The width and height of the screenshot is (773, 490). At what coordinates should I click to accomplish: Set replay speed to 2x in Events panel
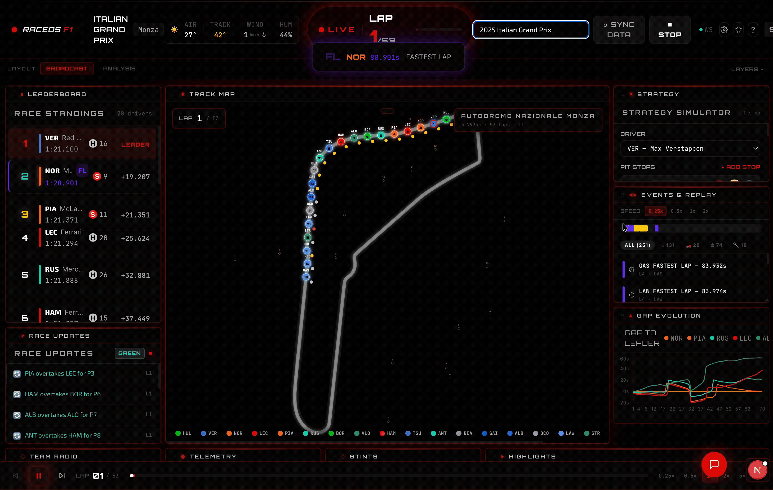706,211
